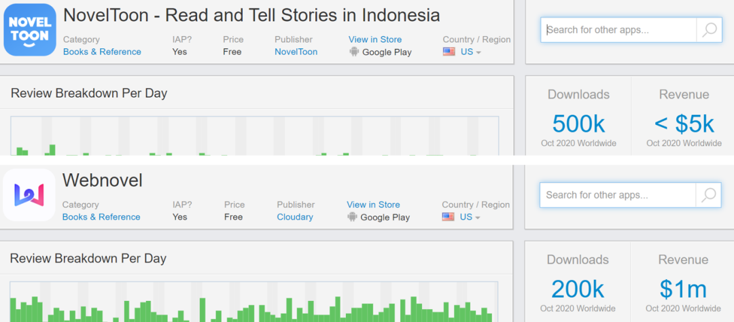Focus the search field in NovelToon section
734x322 pixels.
click(x=618, y=30)
